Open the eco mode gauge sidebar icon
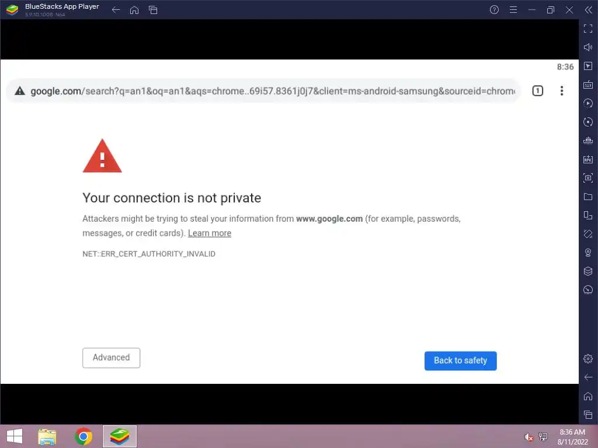The image size is (598, 448). 588,290
